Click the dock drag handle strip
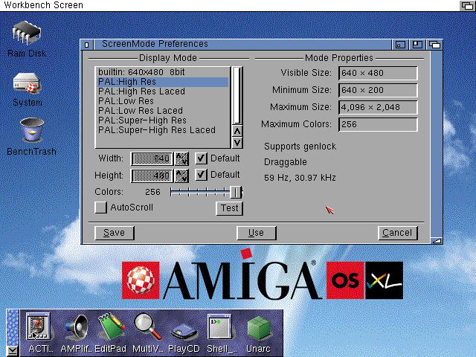Image resolution: width=476 pixels, height=357 pixels. point(13,327)
